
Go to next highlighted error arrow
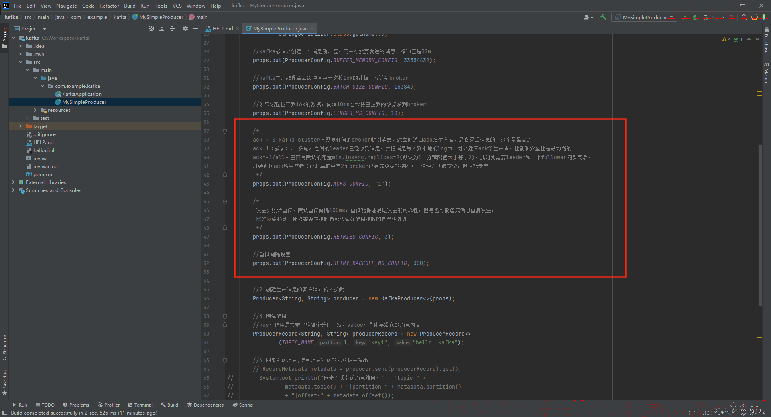click(x=757, y=39)
